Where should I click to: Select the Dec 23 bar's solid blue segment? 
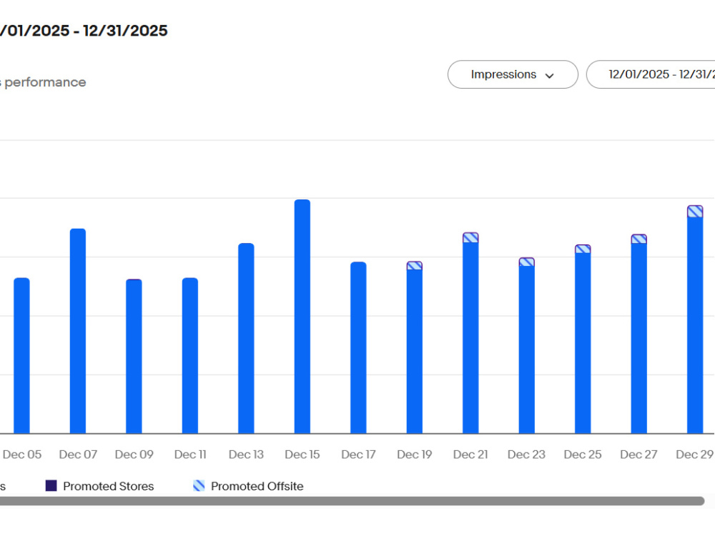527,349
